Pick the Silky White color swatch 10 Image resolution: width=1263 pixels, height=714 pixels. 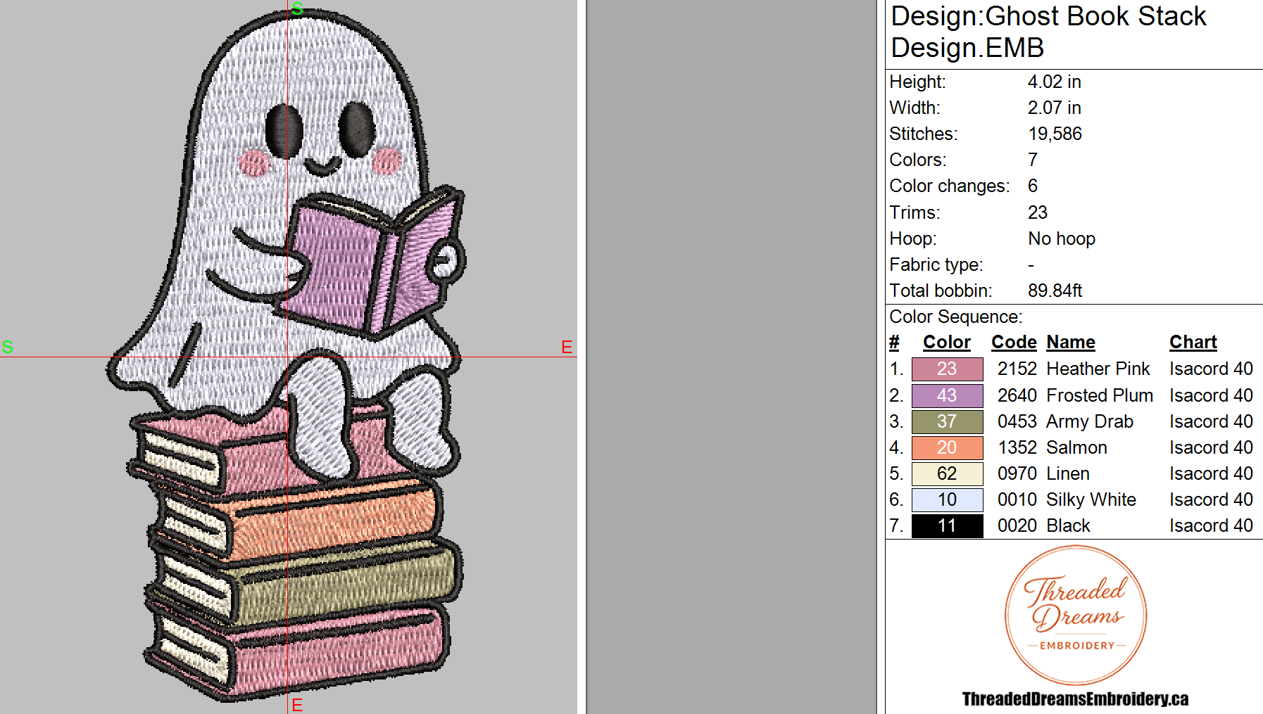[x=947, y=499]
